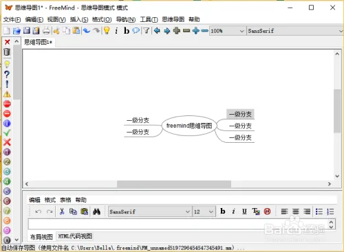Screen dimensions: 344x252
Task: Add the question mark icon to node
Action: tap(7, 74)
